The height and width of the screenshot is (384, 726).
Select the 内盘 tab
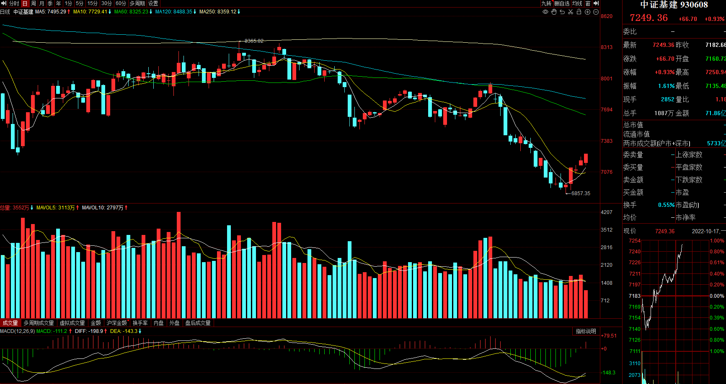[x=158, y=323]
